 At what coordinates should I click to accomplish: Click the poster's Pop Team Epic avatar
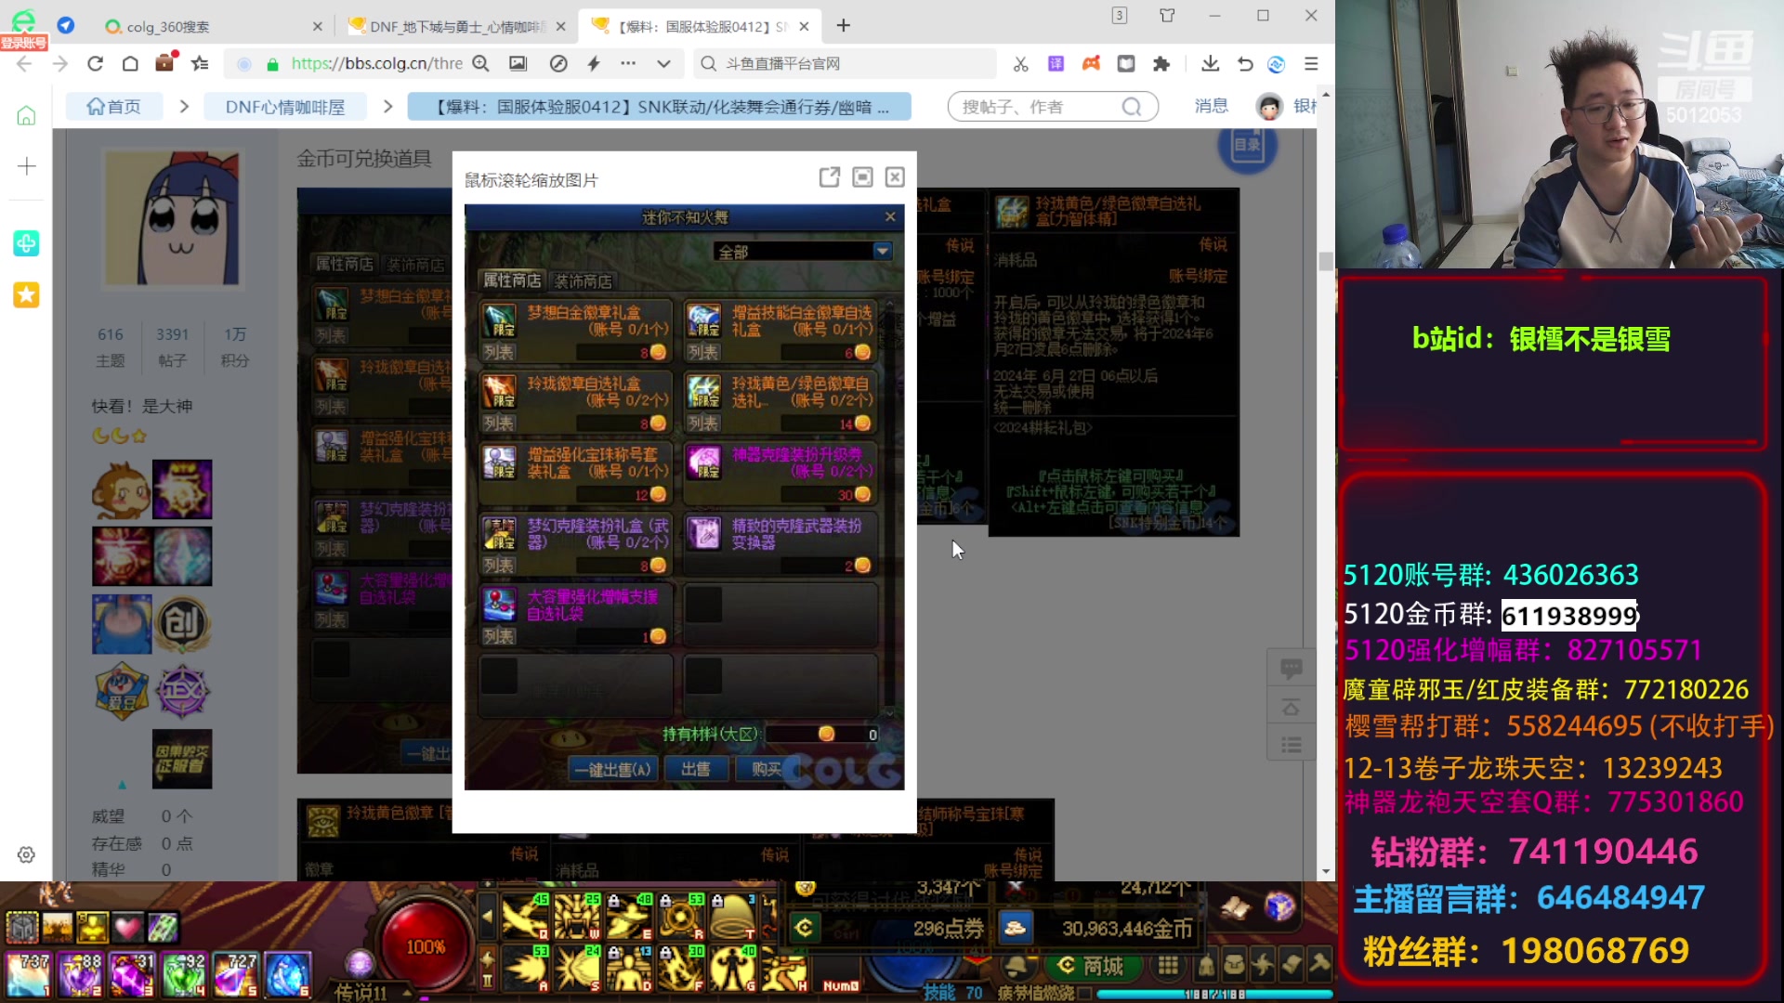tap(172, 217)
